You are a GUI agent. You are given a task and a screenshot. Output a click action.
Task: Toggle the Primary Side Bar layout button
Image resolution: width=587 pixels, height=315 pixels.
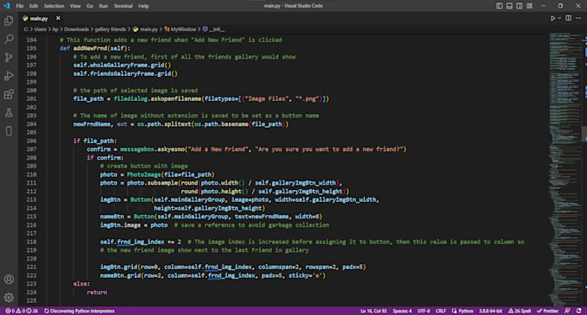[x=500, y=6]
